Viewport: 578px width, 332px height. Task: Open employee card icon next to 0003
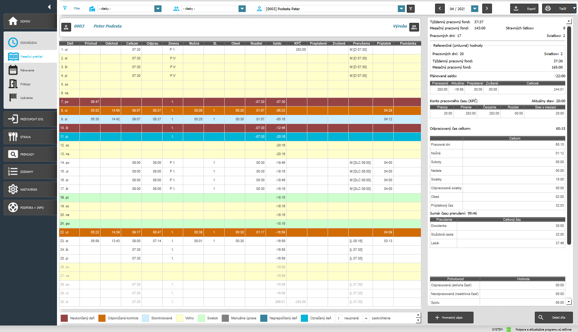coord(66,27)
